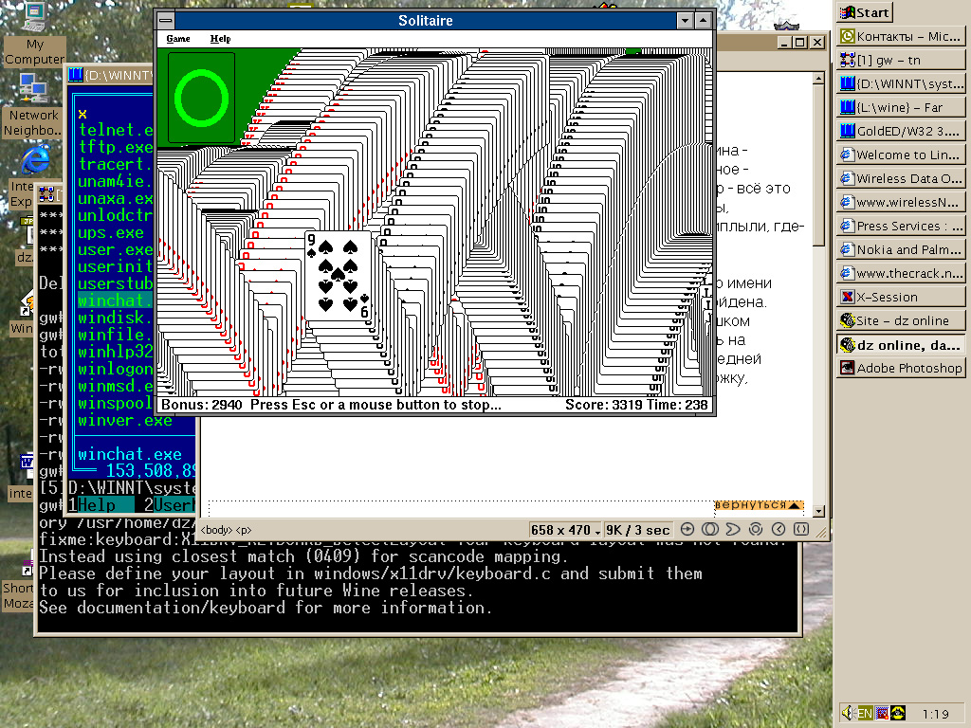Switch to Adobe Photoshop taskbar button
The height and width of the screenshot is (728, 971).
tap(901, 369)
